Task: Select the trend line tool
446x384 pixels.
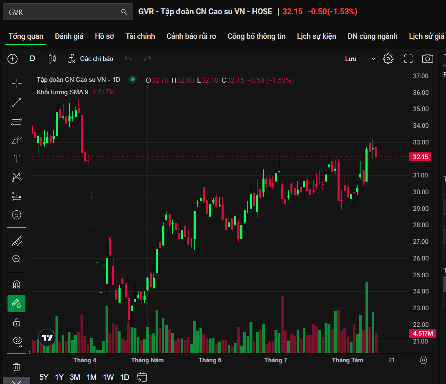Action: coord(17,102)
